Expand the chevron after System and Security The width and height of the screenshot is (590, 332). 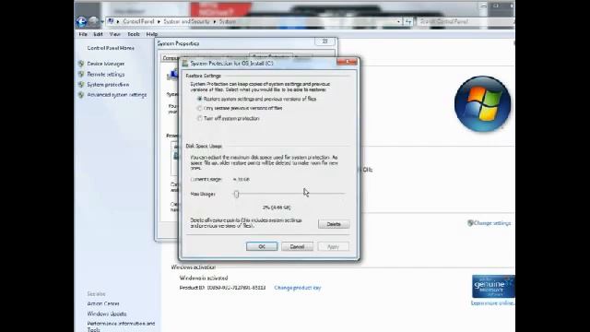point(215,22)
